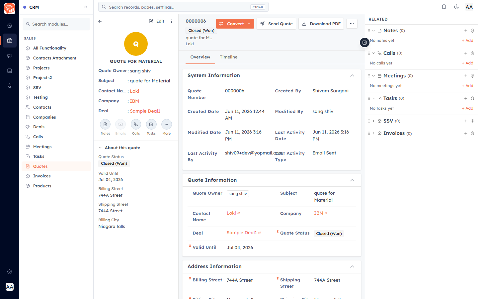Focus the Search modules field
Image resolution: width=478 pixels, height=299 pixels.
coord(56,24)
